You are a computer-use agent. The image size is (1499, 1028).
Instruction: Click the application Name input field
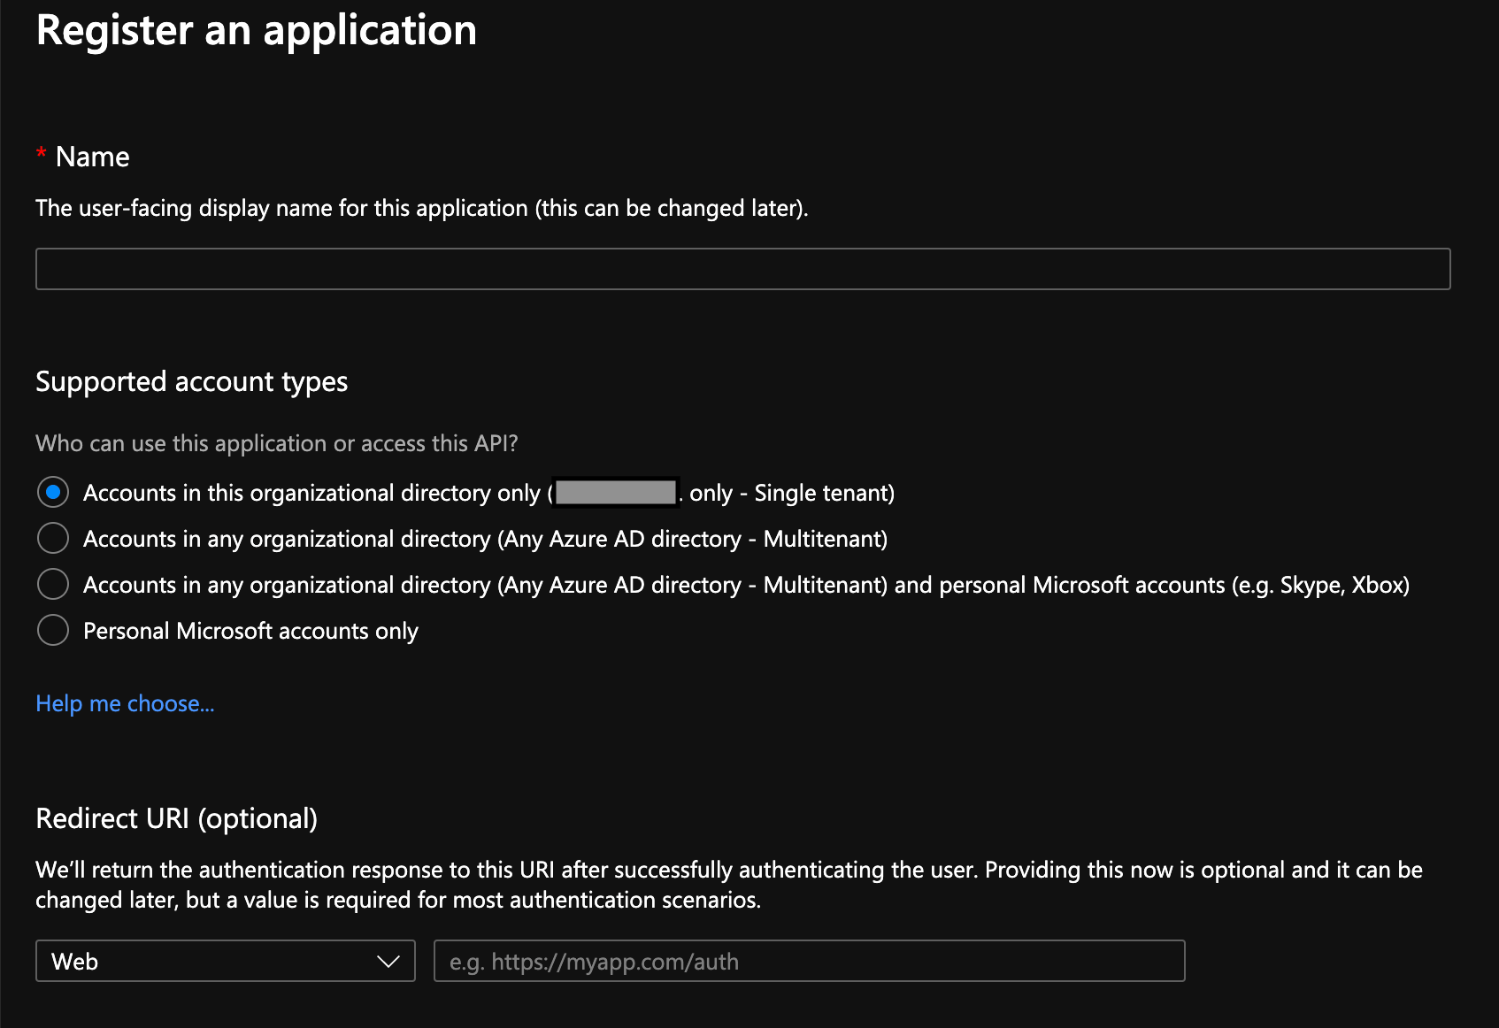(742, 269)
